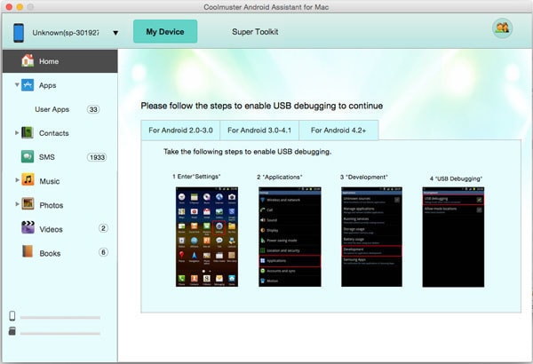This screenshot has width=533, height=364.
Task: Click the Photos picture icon
Action: [28, 203]
